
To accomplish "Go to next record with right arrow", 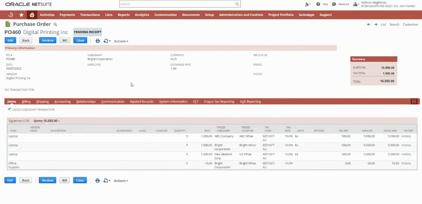I will tap(376, 24).
